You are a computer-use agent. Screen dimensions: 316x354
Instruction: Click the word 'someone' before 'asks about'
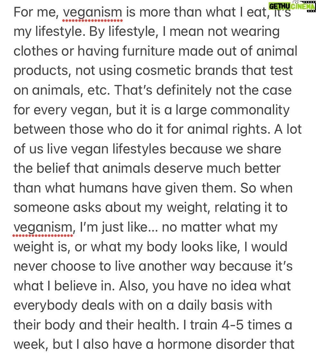pos(41,208)
